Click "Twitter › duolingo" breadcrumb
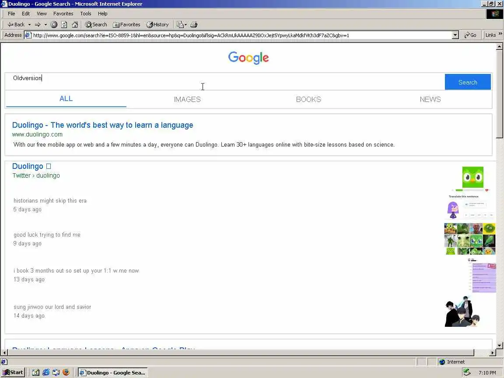Screen dimensions: 504x378 coord(36,175)
